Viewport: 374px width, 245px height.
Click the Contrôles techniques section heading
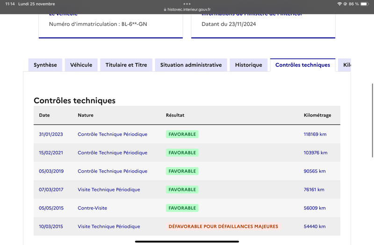(x=74, y=100)
